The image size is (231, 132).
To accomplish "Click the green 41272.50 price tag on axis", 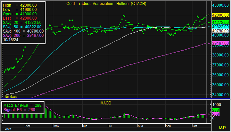I will (x=220, y=22).
